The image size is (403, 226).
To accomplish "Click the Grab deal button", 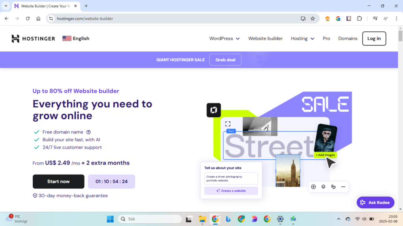I will (x=225, y=60).
